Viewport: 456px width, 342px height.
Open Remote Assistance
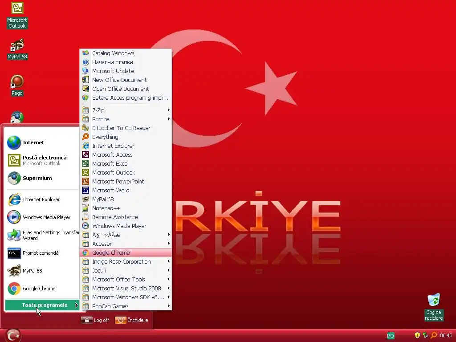126,217
